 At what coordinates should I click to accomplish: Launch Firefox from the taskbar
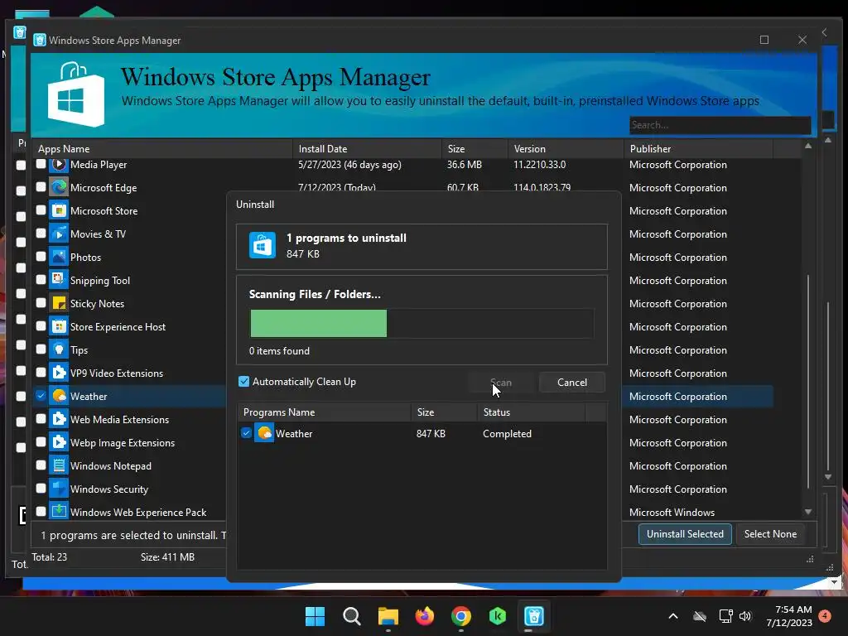425,616
